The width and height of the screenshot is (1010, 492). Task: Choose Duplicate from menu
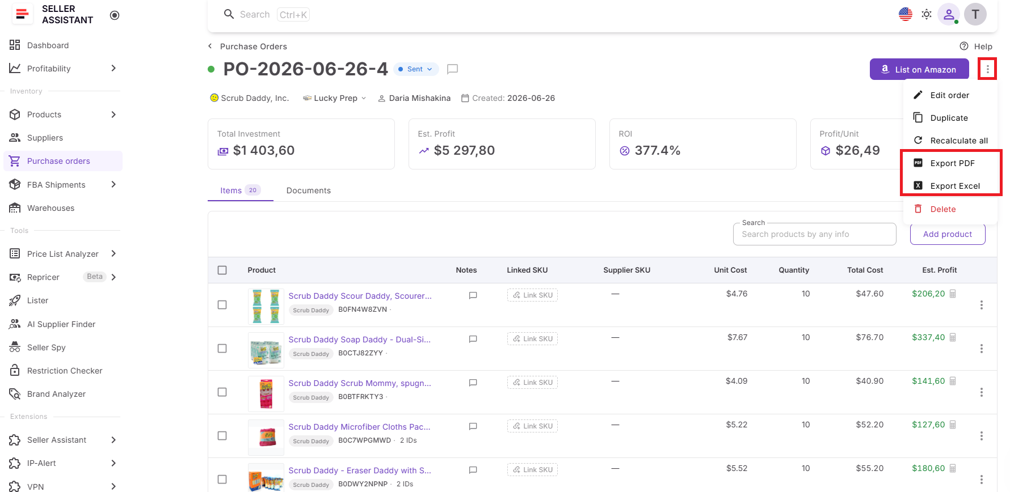click(950, 118)
